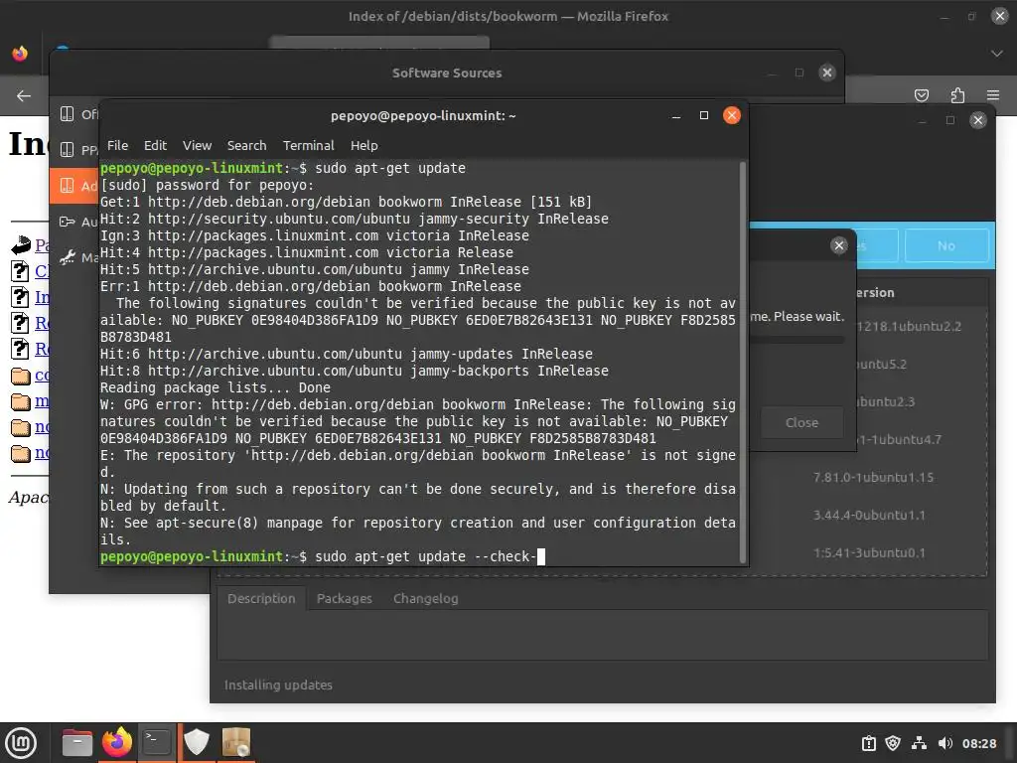Click Firefox icon in the taskbar
The height and width of the screenshot is (763, 1017).
[117, 742]
